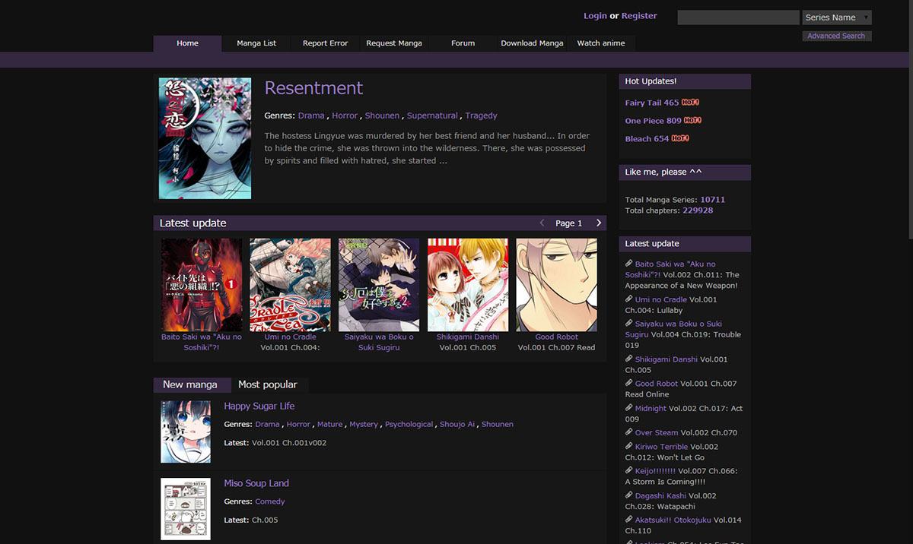Click the HOT badge next to Bleach 654
The image size is (913, 544).
click(680, 138)
